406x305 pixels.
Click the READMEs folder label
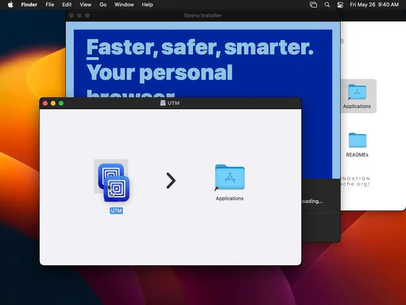[357, 155]
